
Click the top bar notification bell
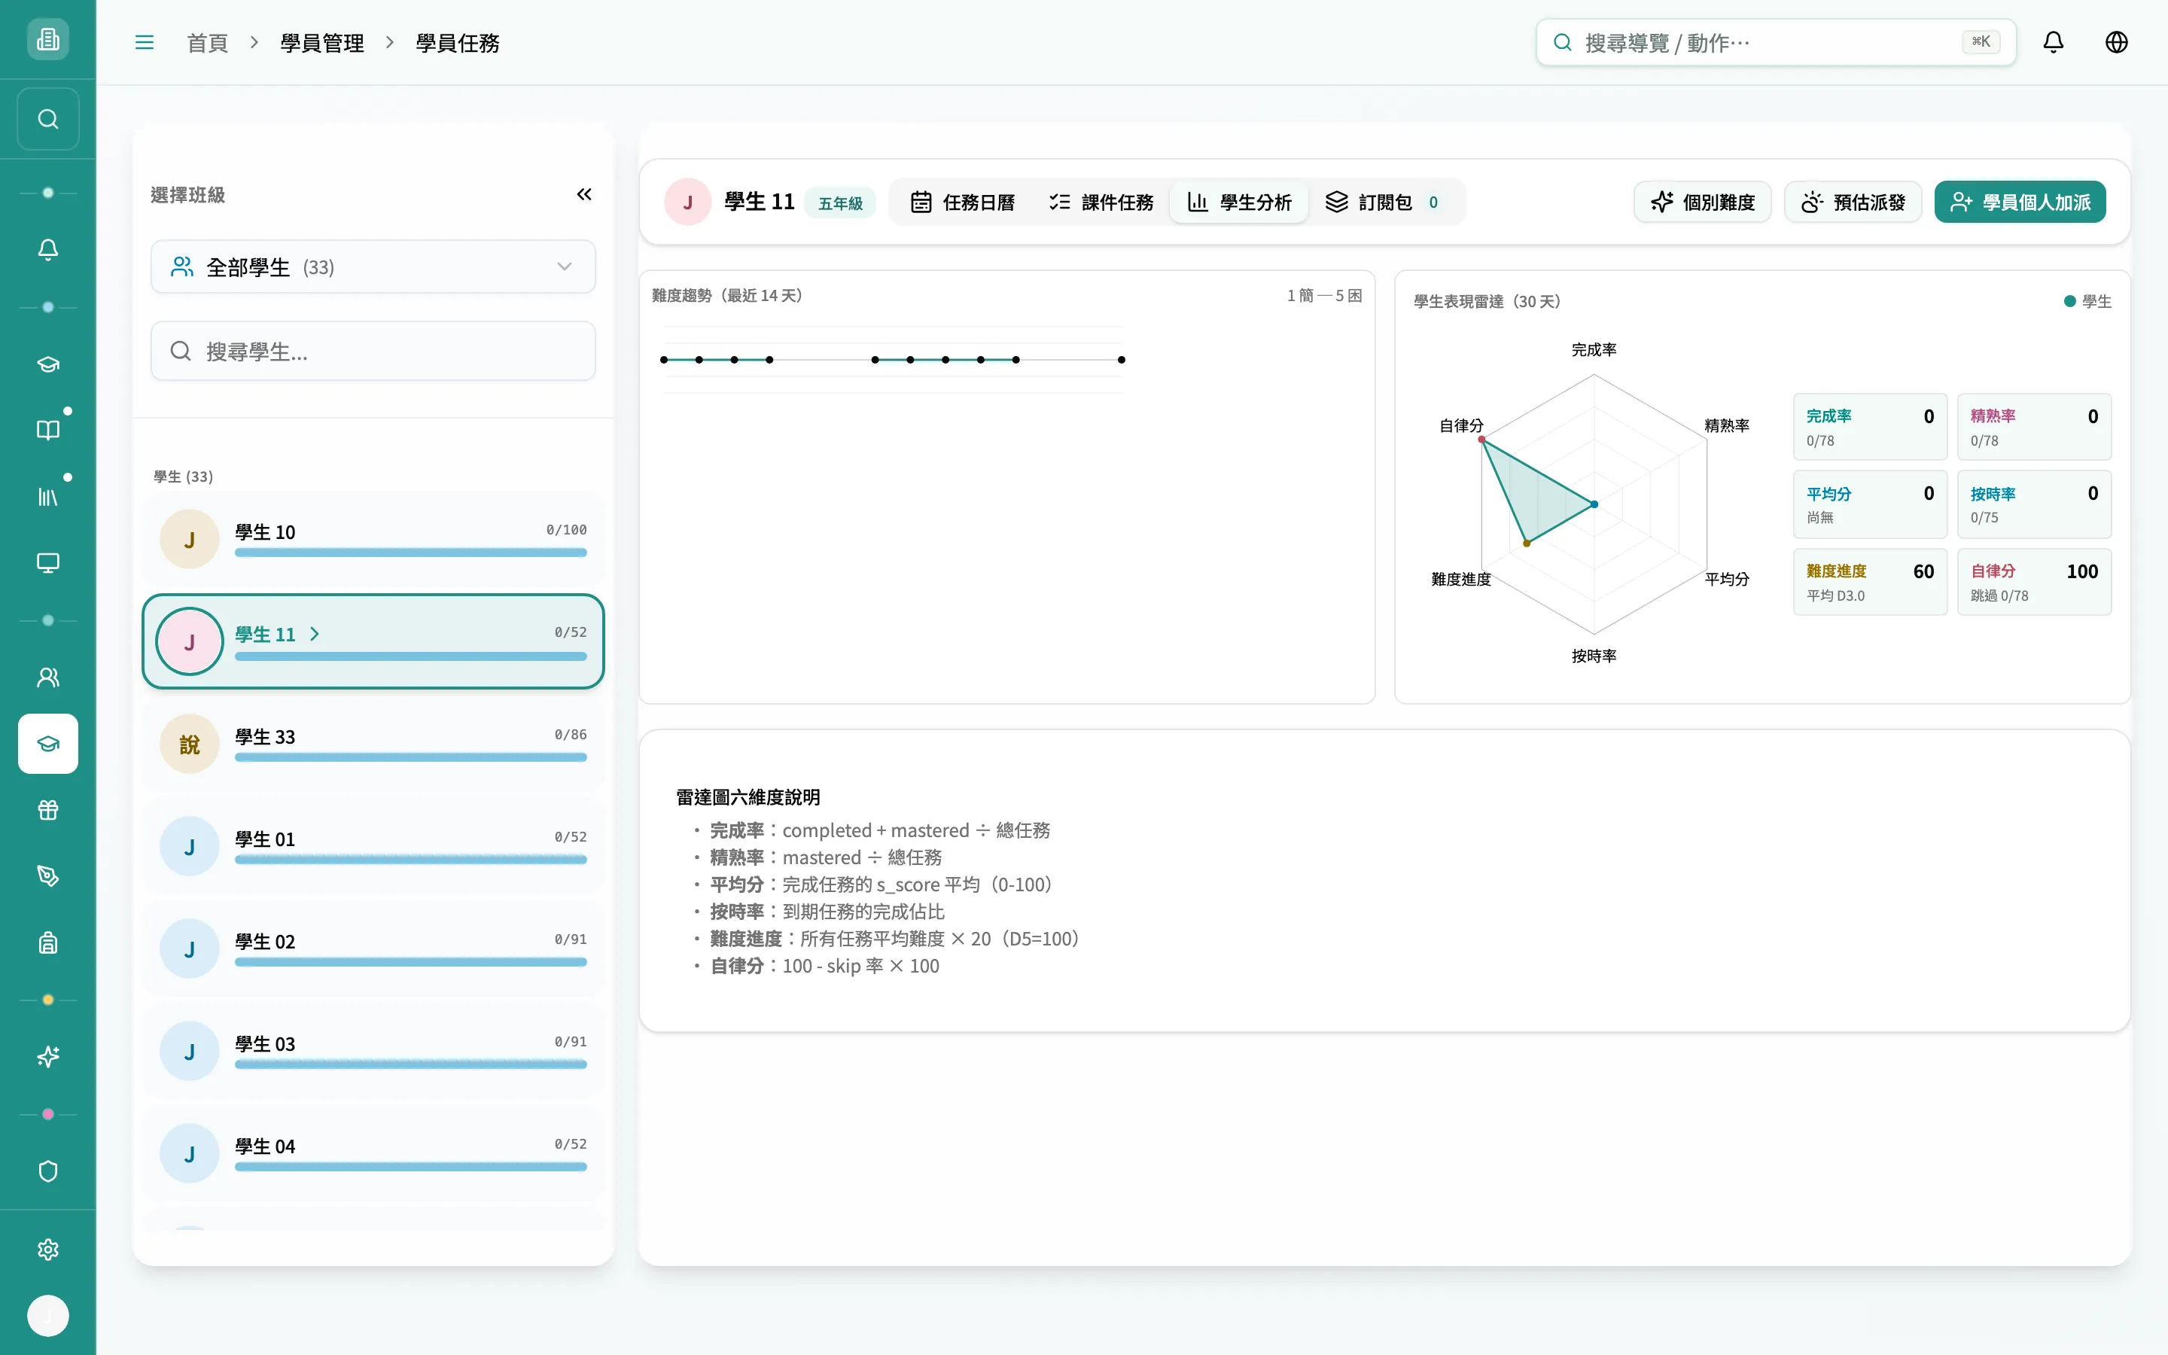pyautogui.click(x=2054, y=42)
